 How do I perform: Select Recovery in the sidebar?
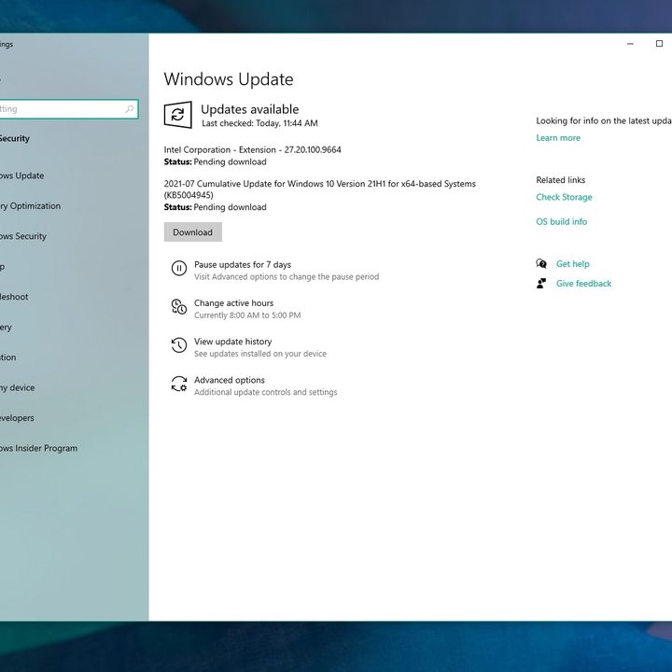click(x=6, y=328)
